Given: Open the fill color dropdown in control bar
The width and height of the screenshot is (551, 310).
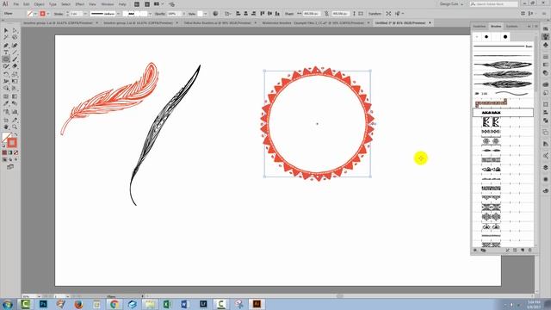Looking at the screenshot, I should tap(35, 14).
